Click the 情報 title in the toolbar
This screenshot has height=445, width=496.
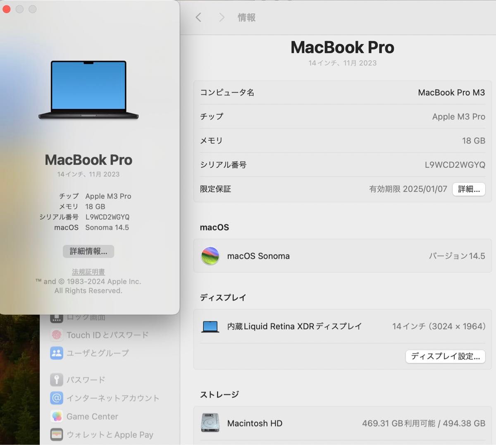[246, 17]
